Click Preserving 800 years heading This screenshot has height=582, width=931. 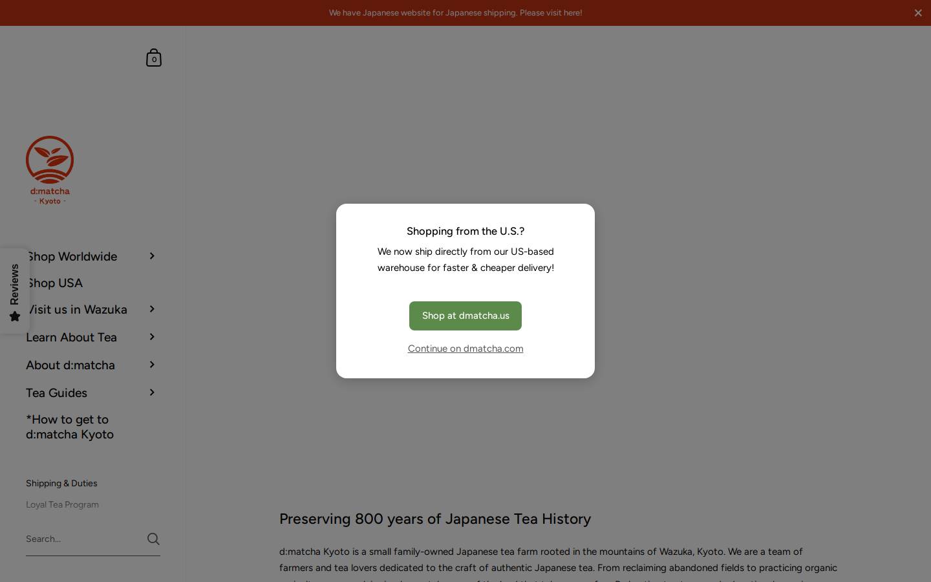435,519
